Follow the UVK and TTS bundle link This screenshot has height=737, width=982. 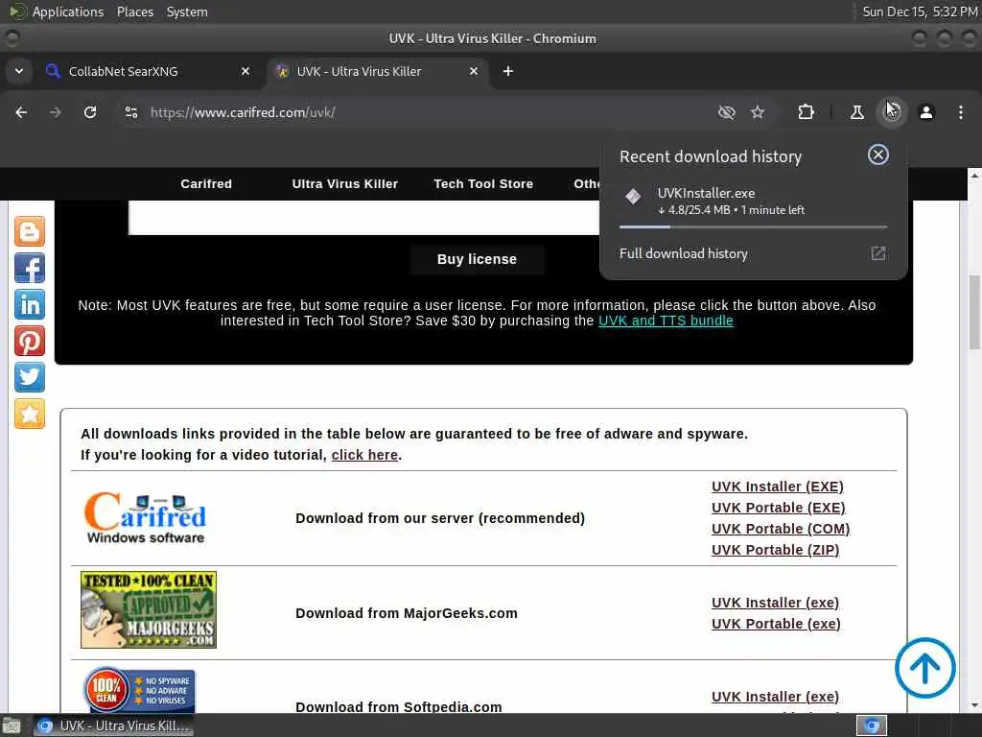point(666,321)
